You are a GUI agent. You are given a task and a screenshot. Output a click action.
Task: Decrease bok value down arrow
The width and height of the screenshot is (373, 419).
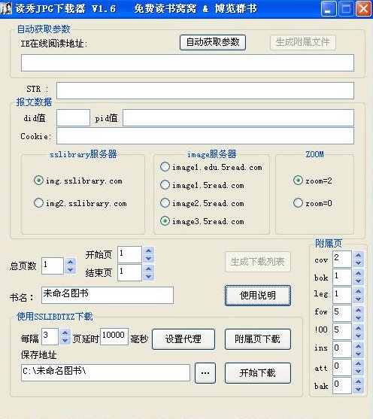click(x=358, y=281)
